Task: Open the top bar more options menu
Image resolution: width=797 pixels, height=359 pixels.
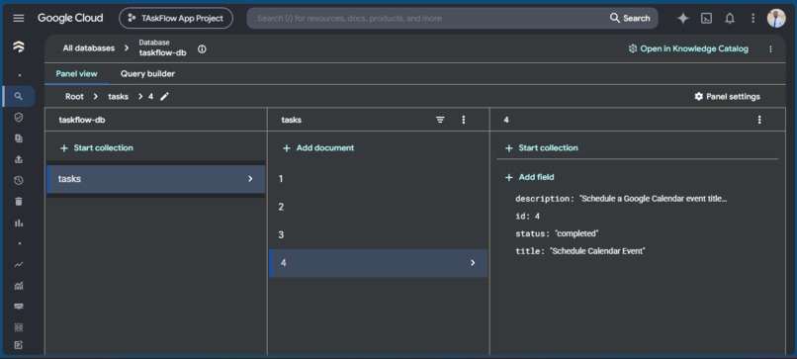Action: coord(753,19)
